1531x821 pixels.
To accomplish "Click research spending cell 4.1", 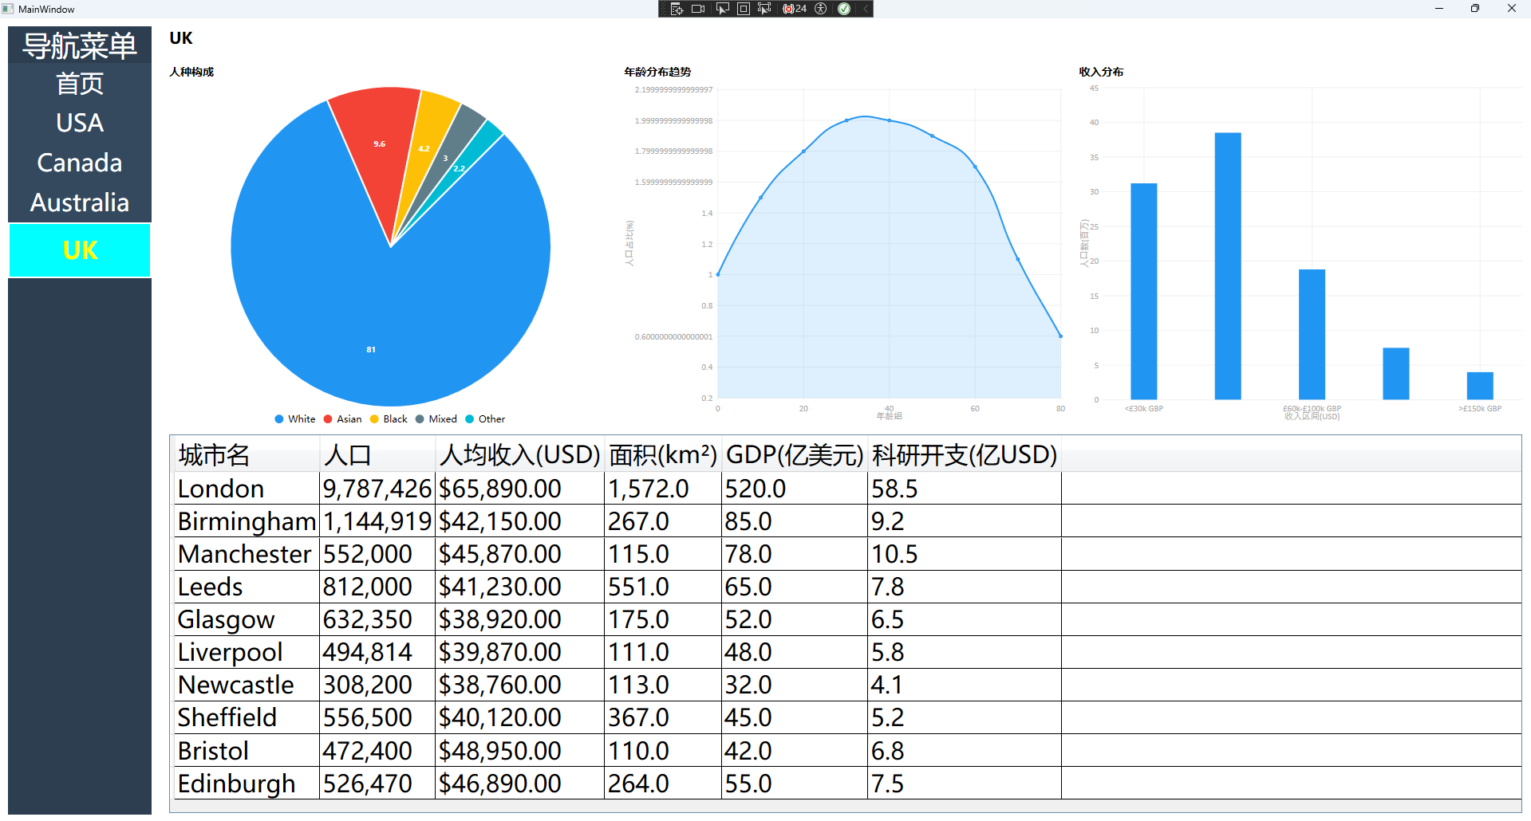I will tap(965, 685).
